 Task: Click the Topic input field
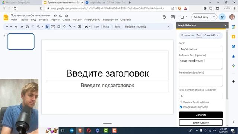201,49
